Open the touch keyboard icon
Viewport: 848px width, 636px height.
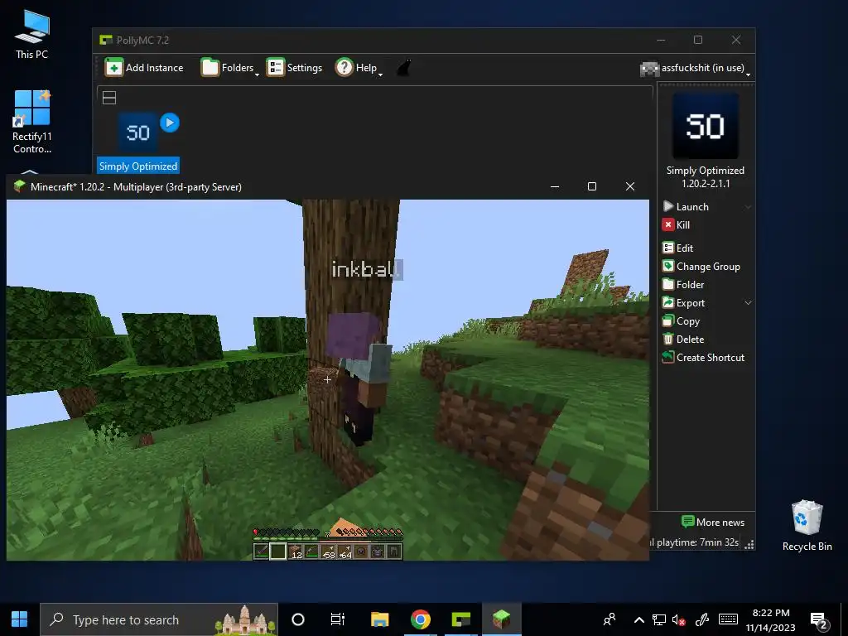pos(728,619)
